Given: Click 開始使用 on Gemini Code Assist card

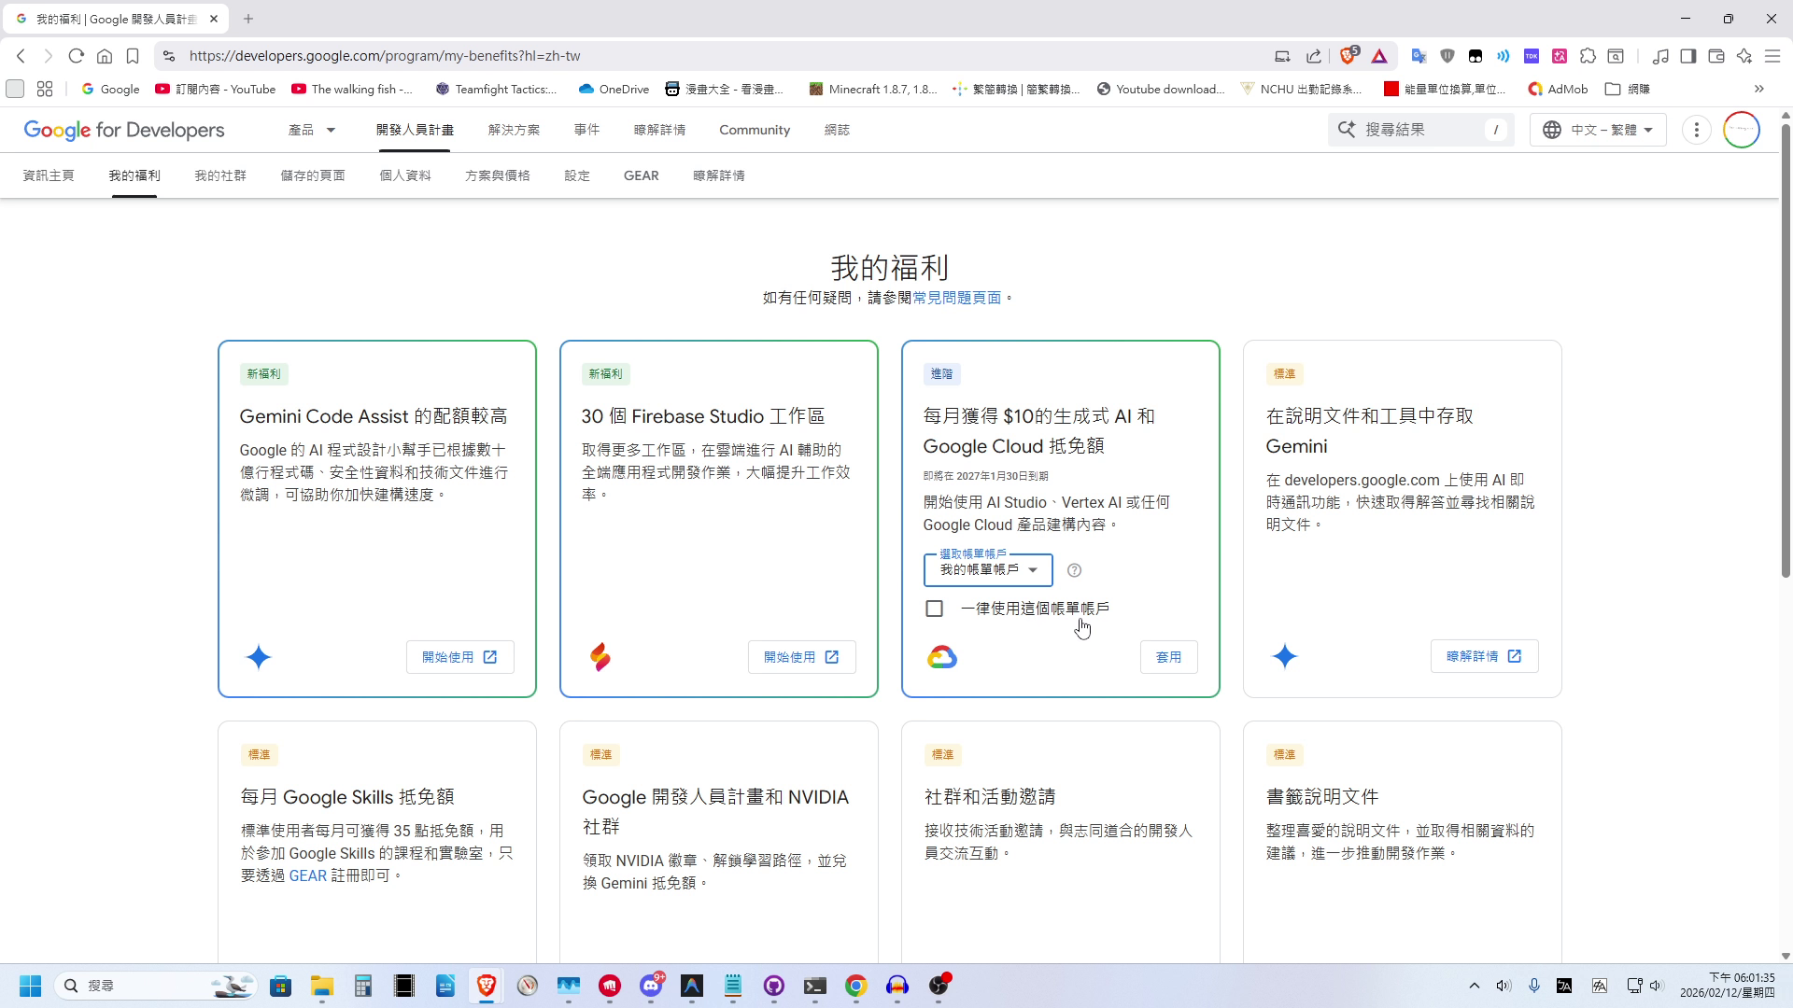Looking at the screenshot, I should click(x=459, y=657).
